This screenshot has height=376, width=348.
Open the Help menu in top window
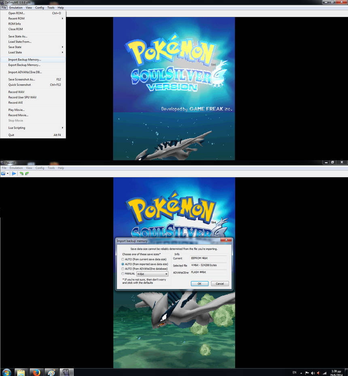click(61, 8)
